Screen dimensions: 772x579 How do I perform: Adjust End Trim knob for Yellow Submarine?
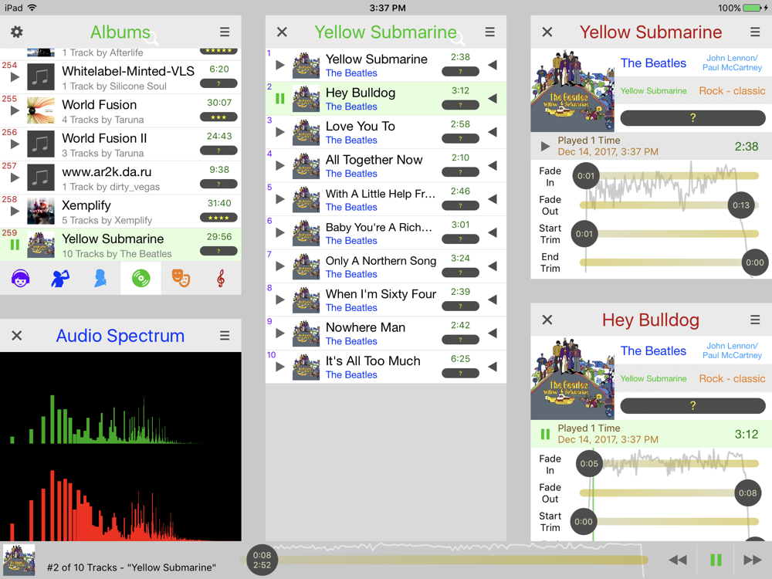pyautogui.click(x=755, y=262)
